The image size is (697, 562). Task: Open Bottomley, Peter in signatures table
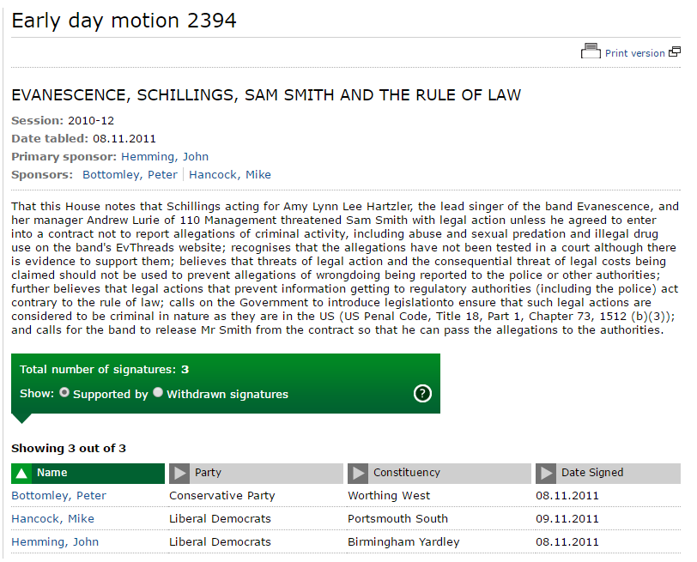point(58,496)
